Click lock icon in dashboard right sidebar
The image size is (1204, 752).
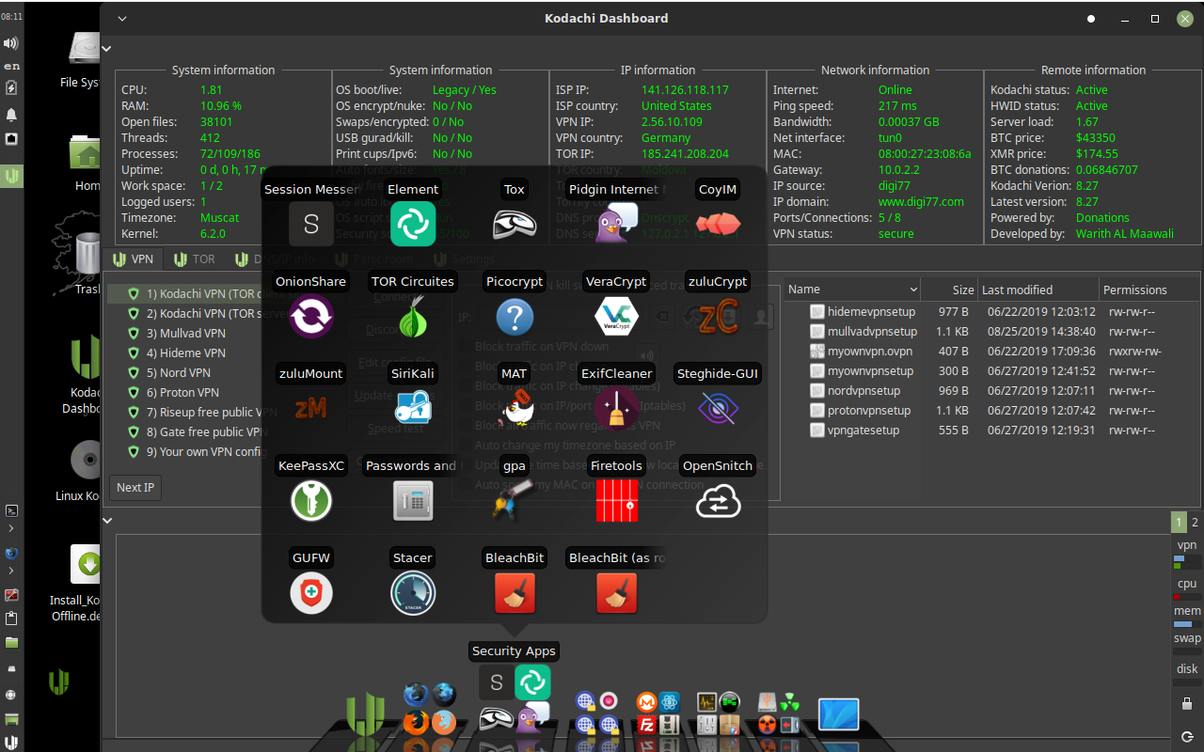coord(1187,703)
